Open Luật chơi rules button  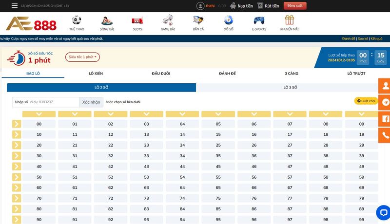click(366, 101)
